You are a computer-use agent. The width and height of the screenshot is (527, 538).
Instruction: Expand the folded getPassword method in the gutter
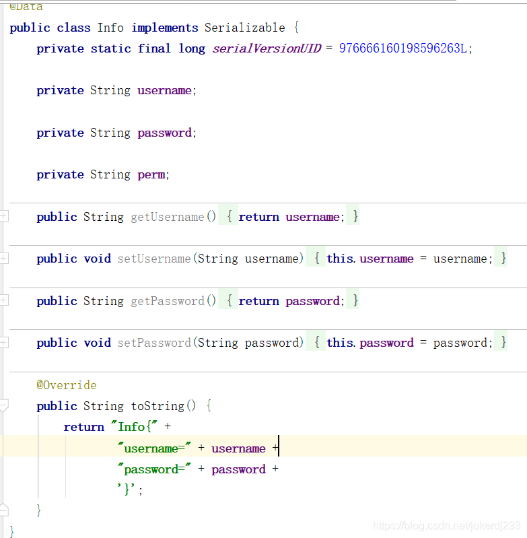[4, 300]
